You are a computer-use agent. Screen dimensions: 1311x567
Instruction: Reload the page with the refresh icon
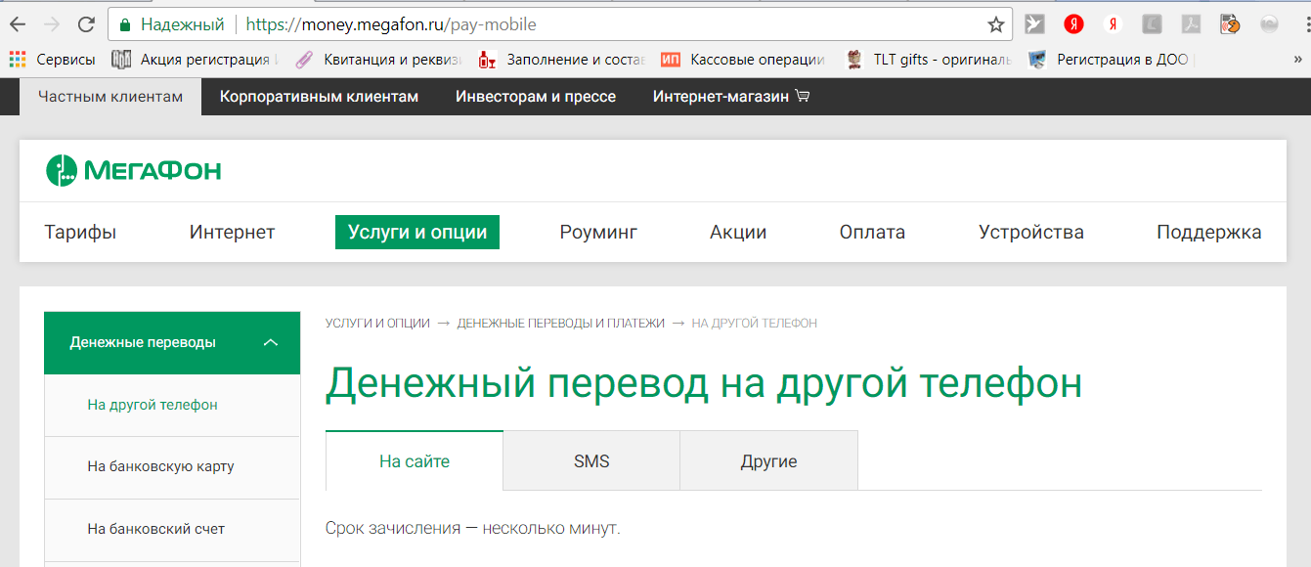86,24
